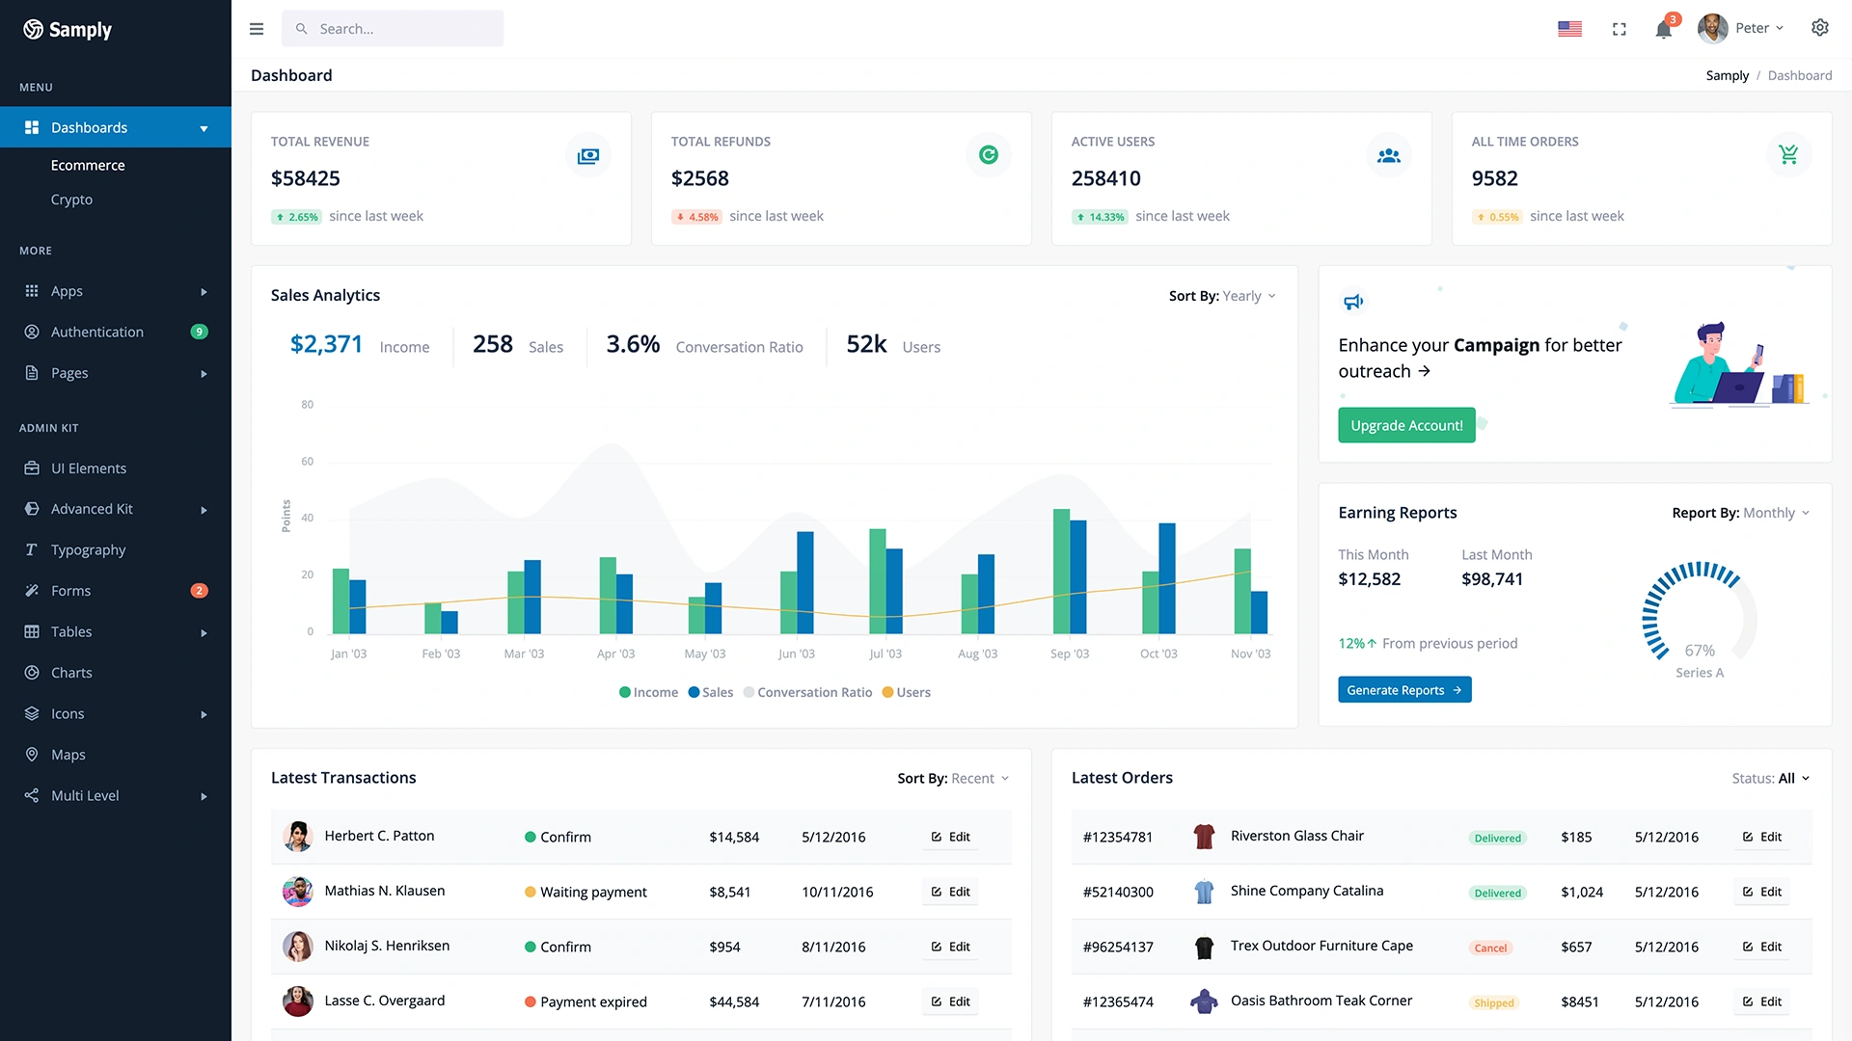This screenshot has width=1852, height=1041.
Task: Toggle the Income series in chart legend
Action: (x=648, y=692)
